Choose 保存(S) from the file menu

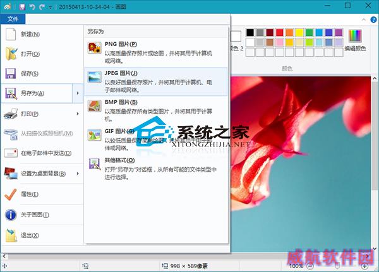(42, 73)
